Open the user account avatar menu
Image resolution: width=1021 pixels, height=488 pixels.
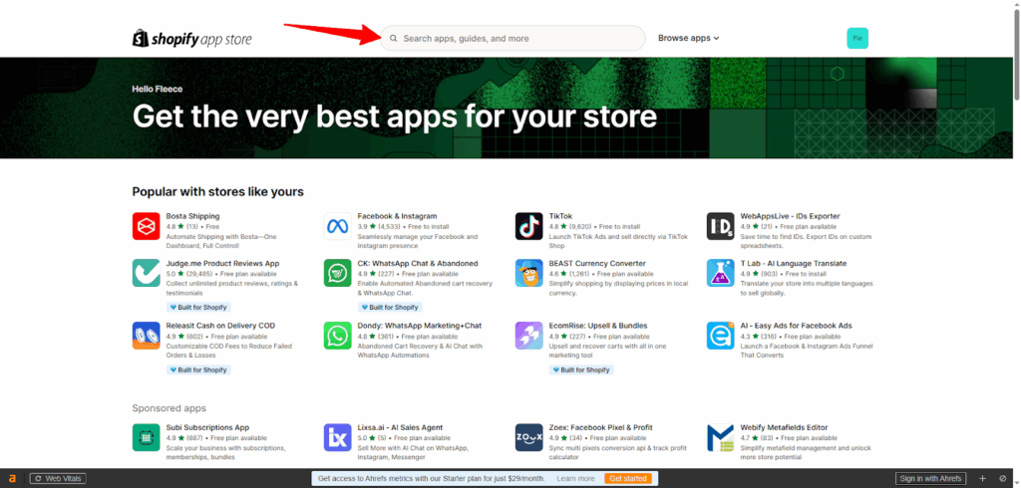[x=856, y=38]
